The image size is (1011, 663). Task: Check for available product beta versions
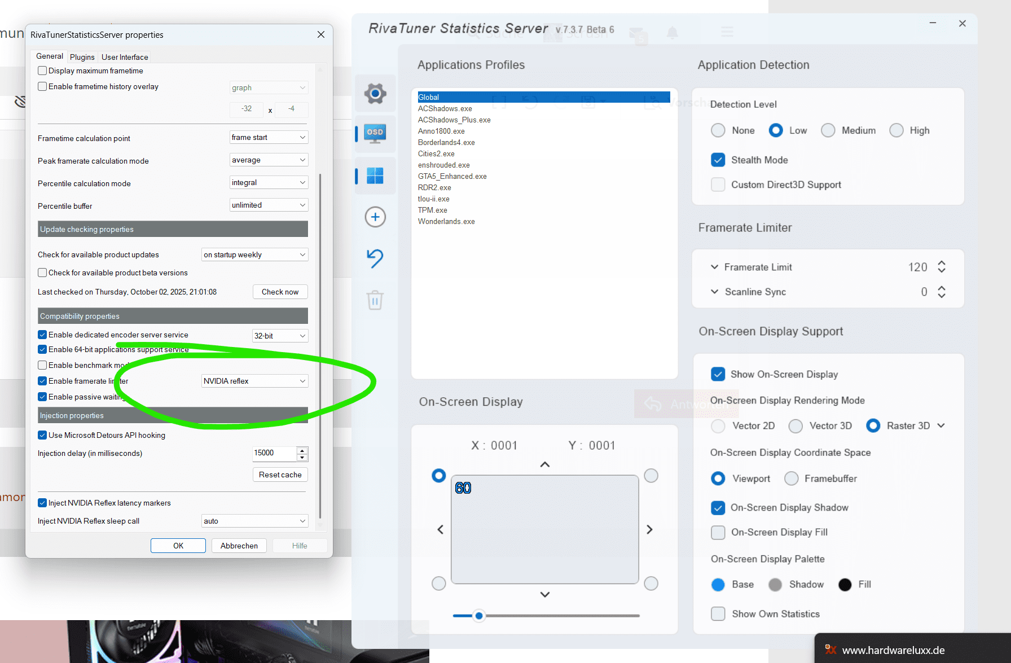tap(42, 273)
